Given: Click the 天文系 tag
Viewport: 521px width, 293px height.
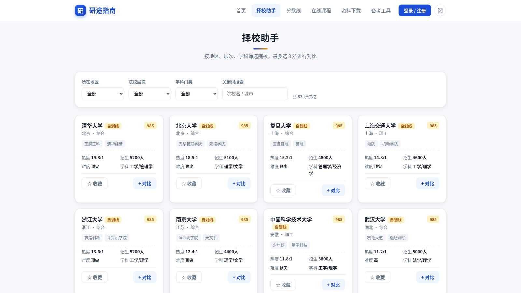Looking at the screenshot, I should tap(211, 238).
